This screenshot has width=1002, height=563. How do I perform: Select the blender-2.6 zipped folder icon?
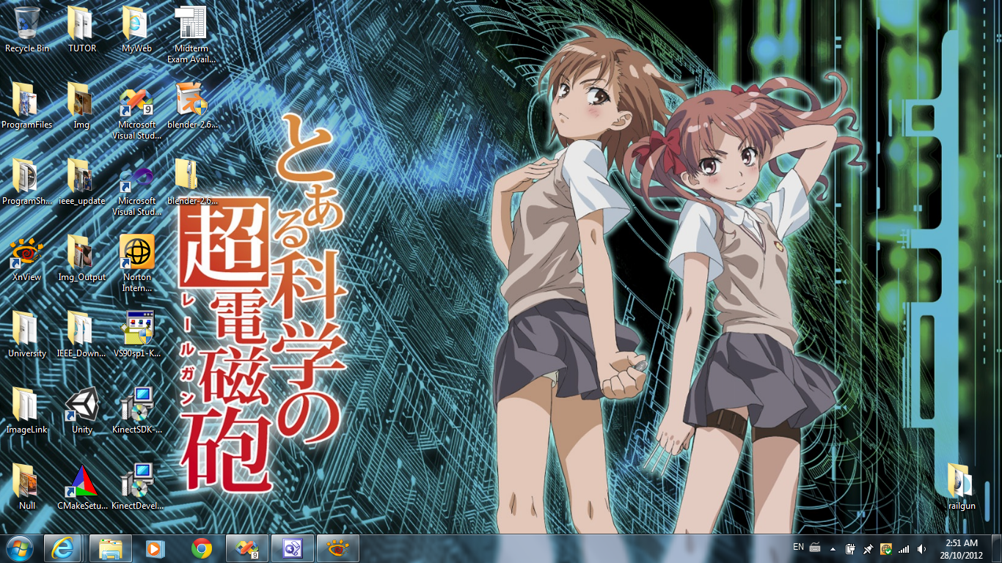[191, 182]
